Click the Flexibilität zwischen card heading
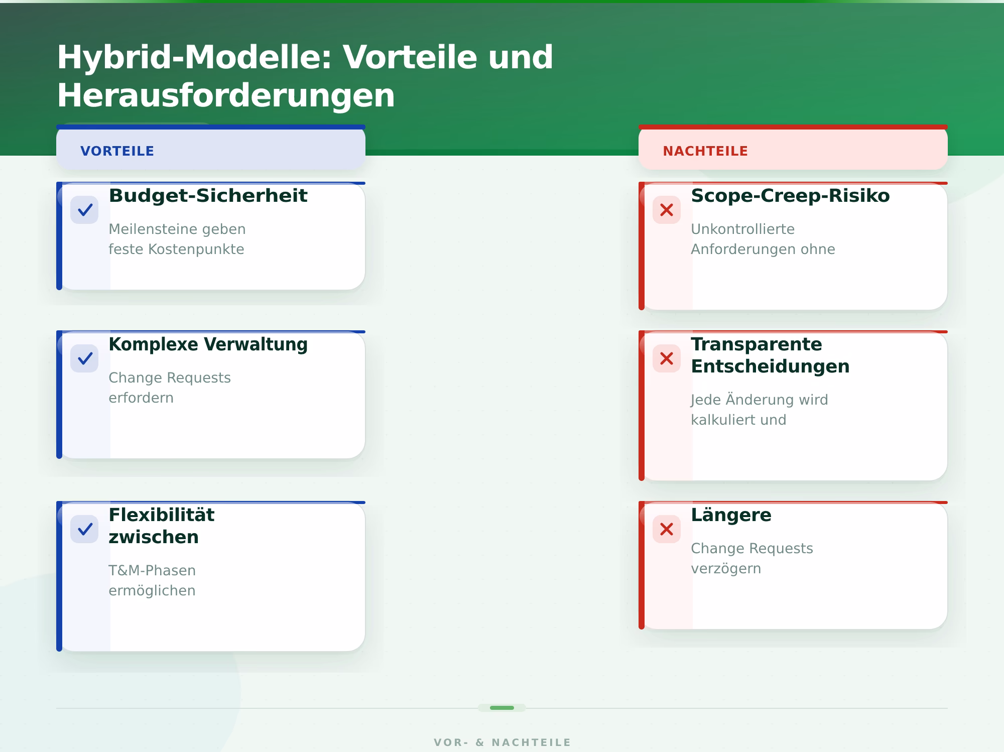 (161, 526)
